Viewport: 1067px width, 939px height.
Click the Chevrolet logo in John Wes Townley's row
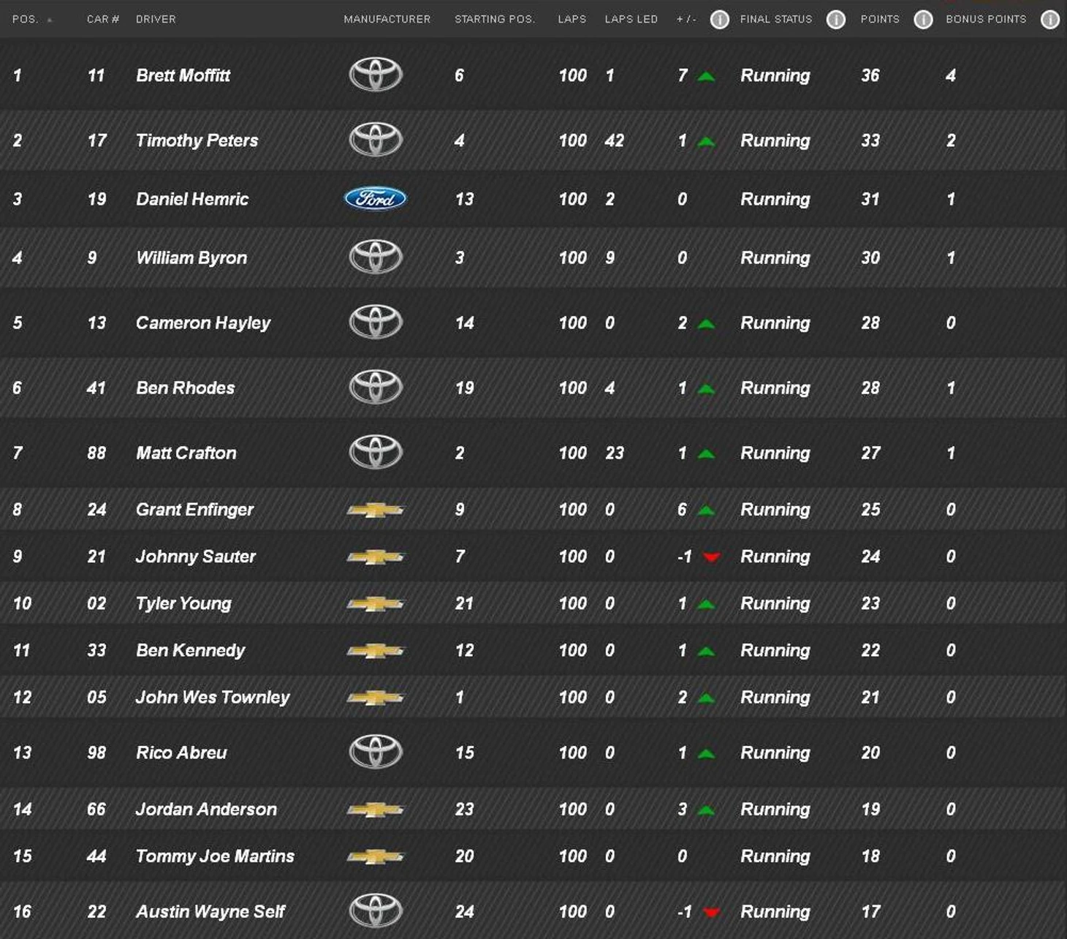coord(376,698)
